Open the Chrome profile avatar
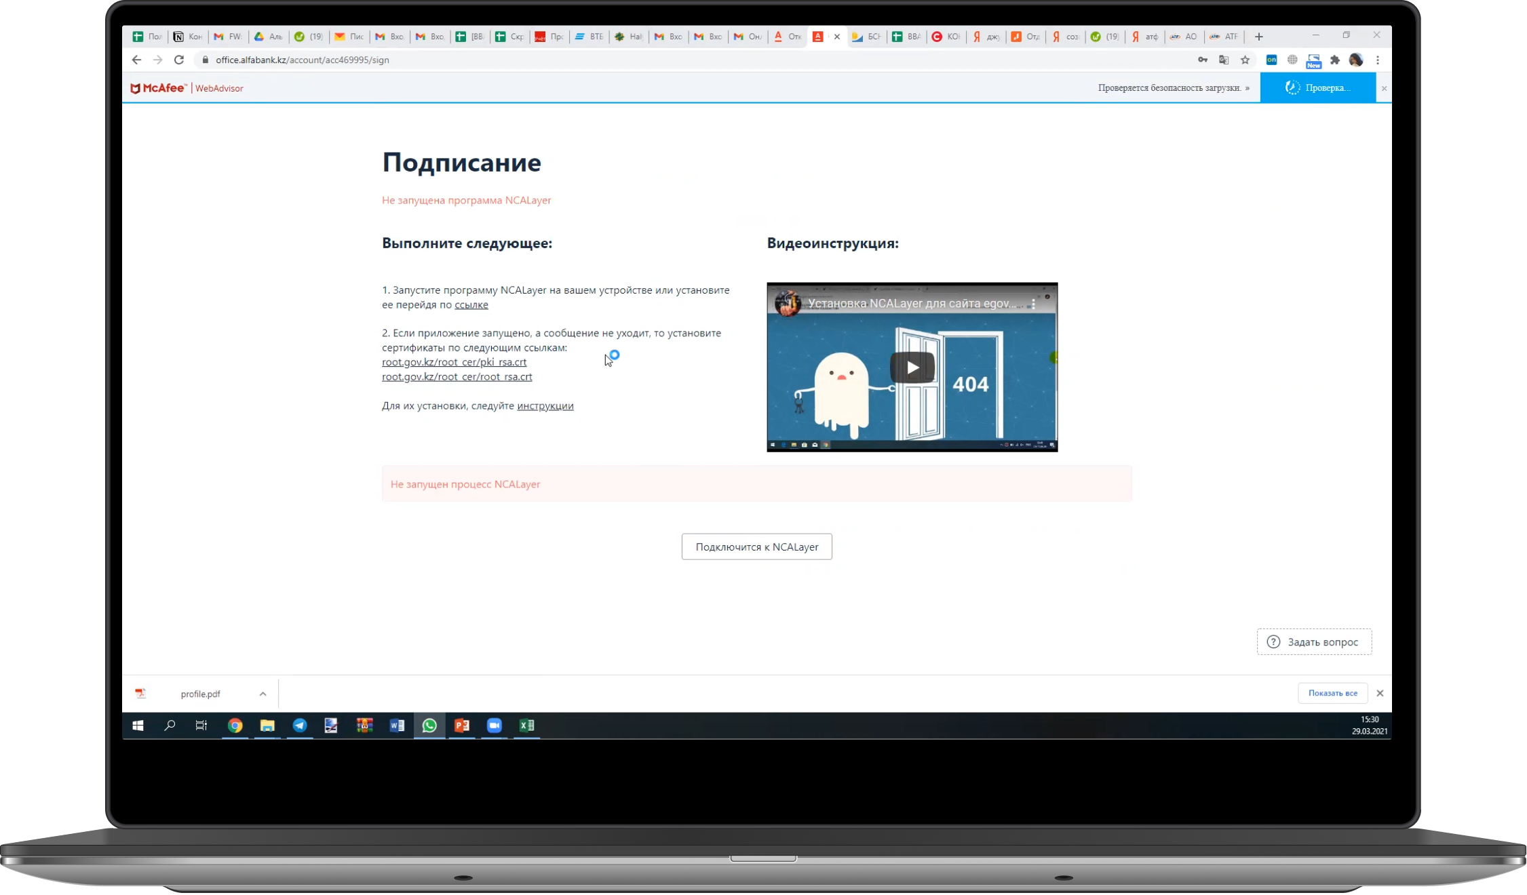The height and width of the screenshot is (895, 1527). tap(1356, 60)
